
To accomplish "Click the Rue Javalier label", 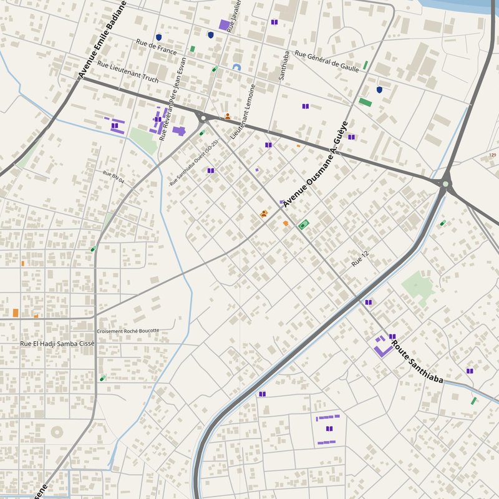I will tap(234, 16).
